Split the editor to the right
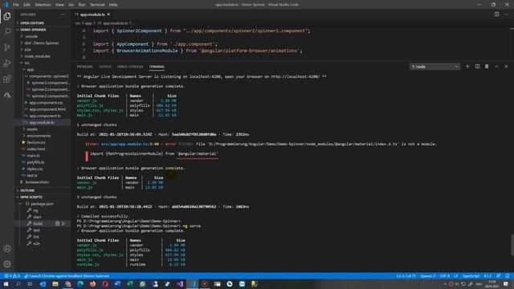Screen dimensions: 514x289 click(x=496, y=14)
